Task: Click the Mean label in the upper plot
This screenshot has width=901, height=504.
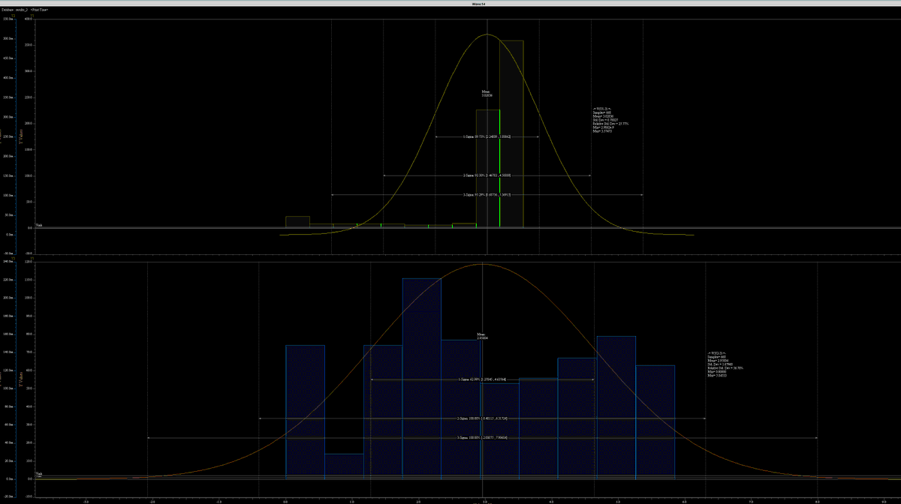Action: (x=487, y=94)
